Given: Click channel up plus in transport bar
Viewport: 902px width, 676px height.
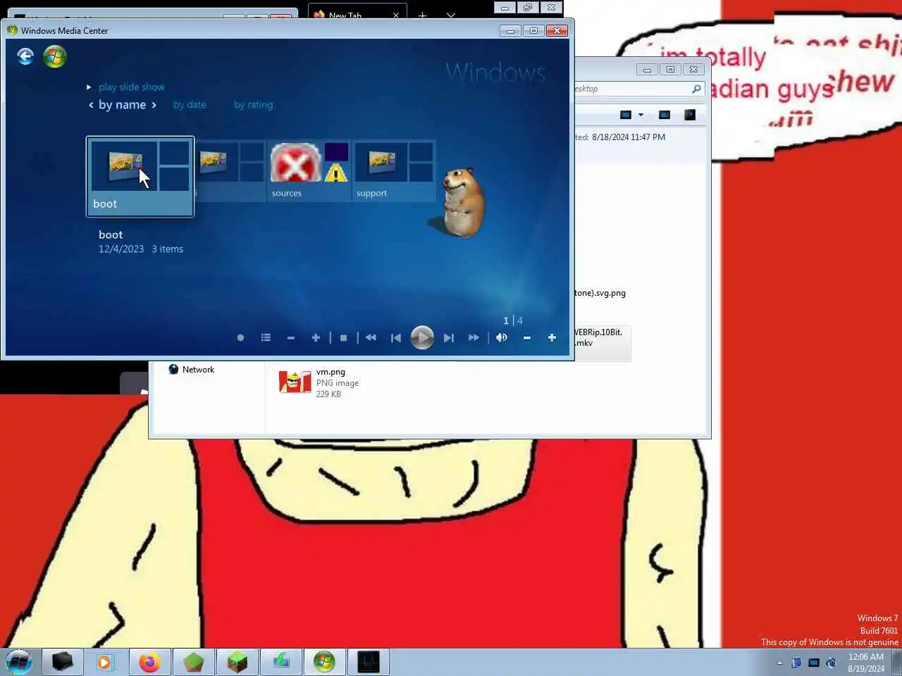Looking at the screenshot, I should (x=316, y=338).
